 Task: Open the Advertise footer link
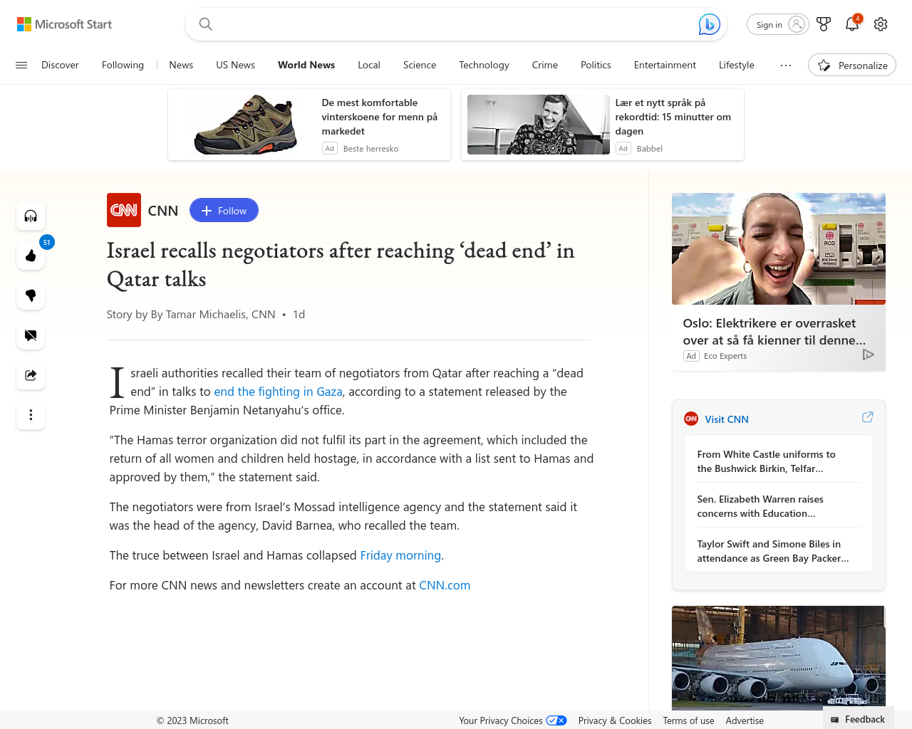tap(745, 720)
